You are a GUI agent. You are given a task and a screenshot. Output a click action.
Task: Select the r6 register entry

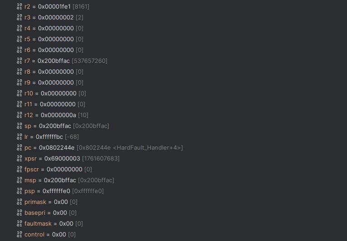[54, 50]
